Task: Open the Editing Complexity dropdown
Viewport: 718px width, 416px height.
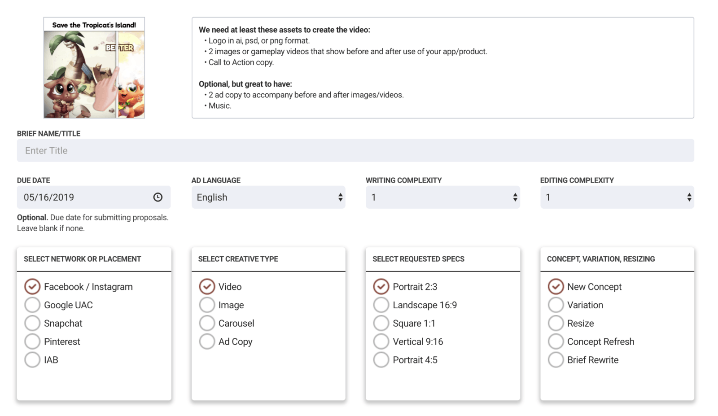Action: 617,197
